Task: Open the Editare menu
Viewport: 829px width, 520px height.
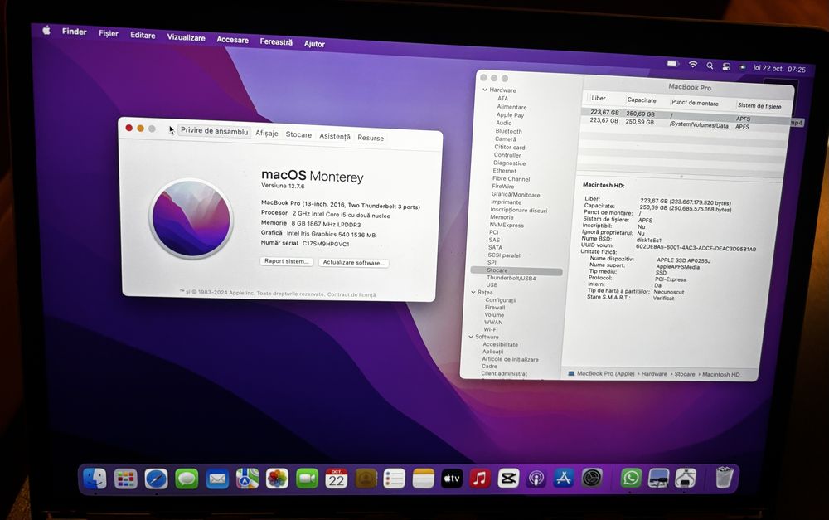Action: [143, 35]
